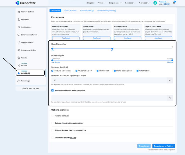Toggle Montant minimum à prêter par projet
The height and width of the screenshot is (155, 185).
tap(52, 90)
